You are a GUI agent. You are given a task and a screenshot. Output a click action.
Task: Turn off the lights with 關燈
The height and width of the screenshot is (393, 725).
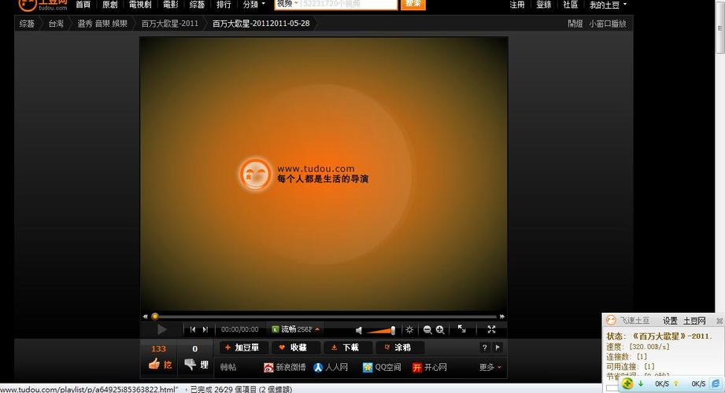[x=575, y=24]
